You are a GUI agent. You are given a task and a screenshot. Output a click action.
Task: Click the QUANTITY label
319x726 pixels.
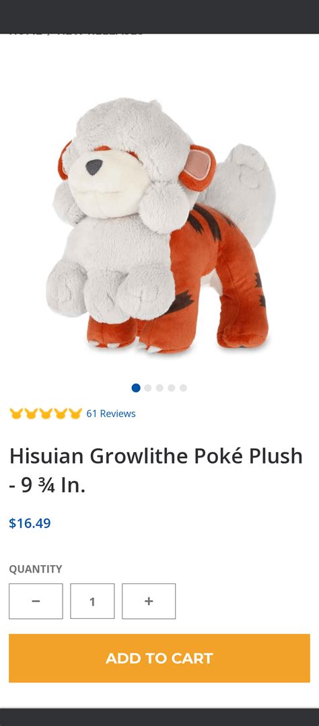pos(35,569)
